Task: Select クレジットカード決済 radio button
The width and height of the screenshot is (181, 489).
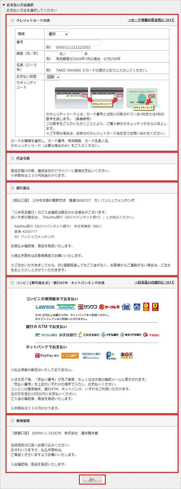Action: (x=13, y=21)
